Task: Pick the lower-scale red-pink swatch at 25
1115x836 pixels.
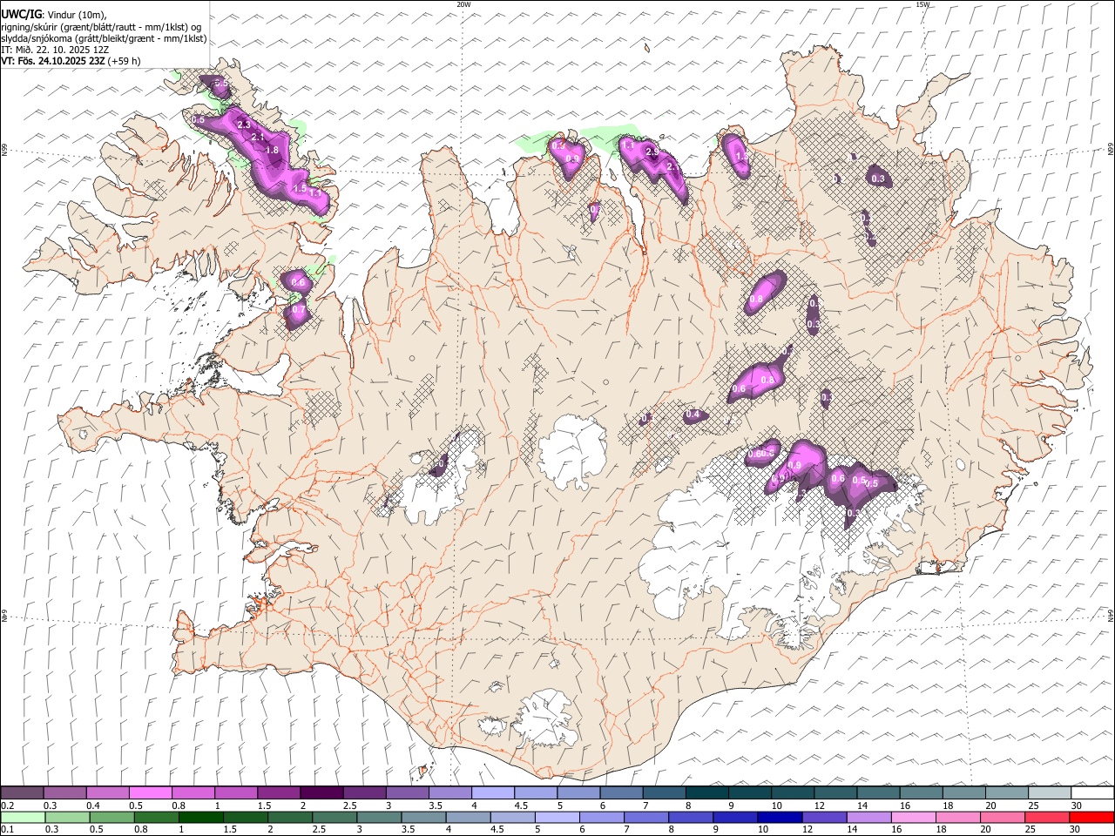Action: coord(1047,818)
